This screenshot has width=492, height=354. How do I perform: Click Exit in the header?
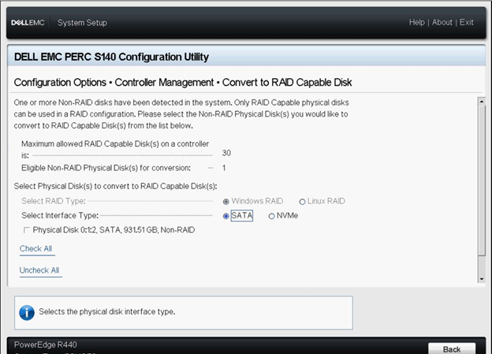click(466, 22)
